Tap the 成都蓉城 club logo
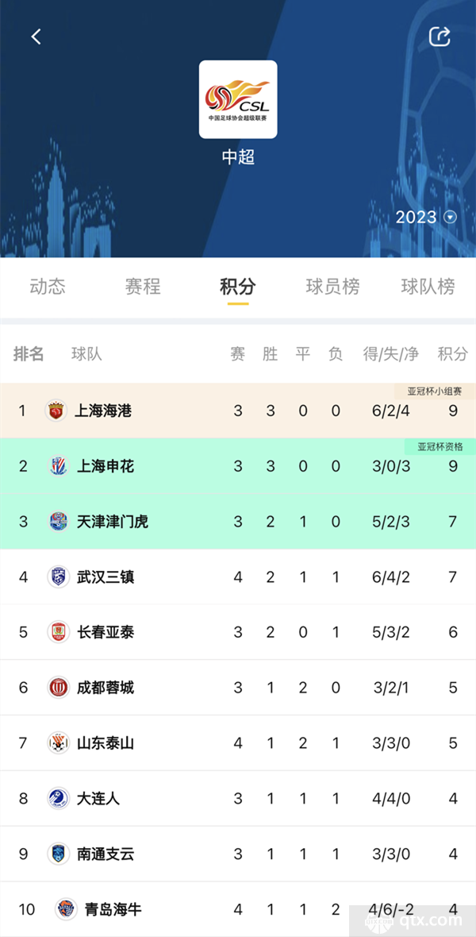Viewport: 476px width, 937px height. 59,688
